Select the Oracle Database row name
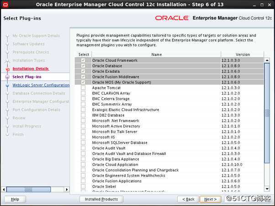 pos(107,66)
